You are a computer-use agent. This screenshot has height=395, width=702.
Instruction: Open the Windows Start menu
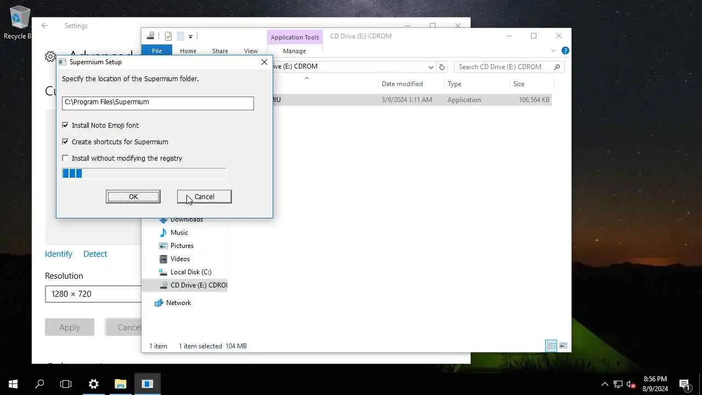(x=13, y=384)
